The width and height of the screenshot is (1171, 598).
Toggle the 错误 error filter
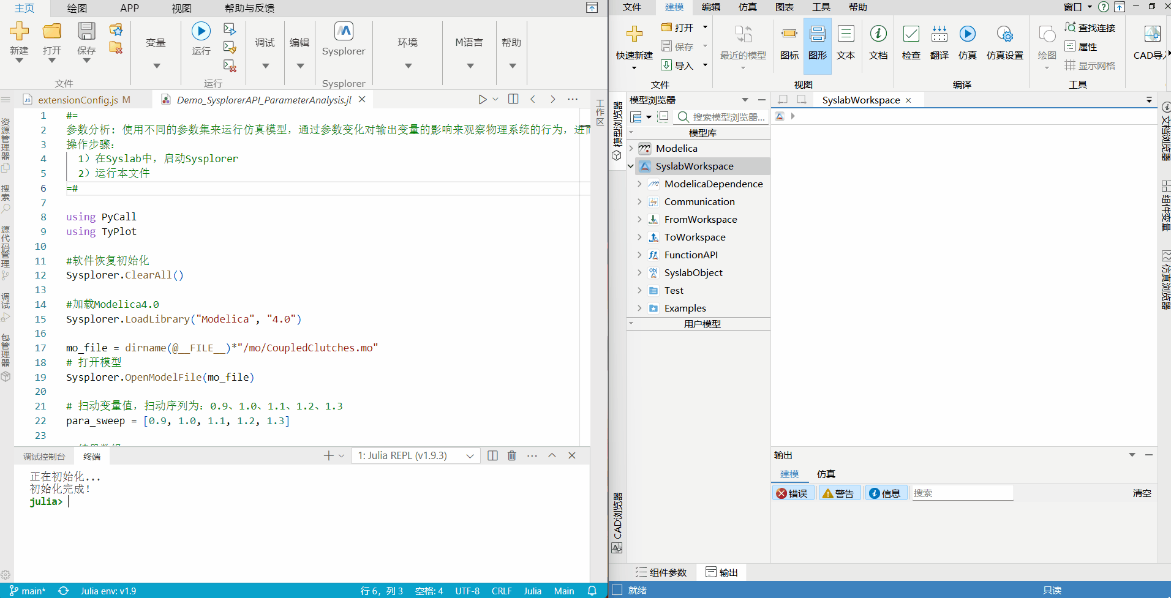click(x=793, y=493)
